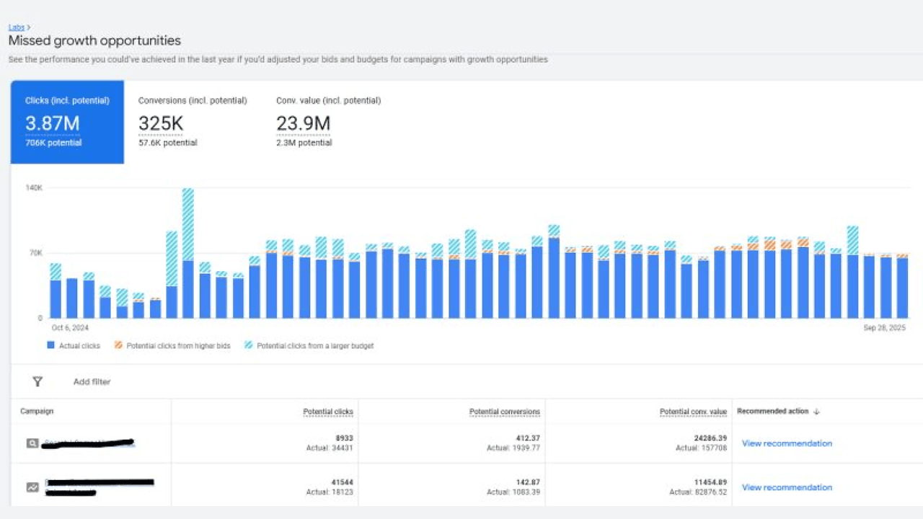Click the filter funnel icon
This screenshot has width=923, height=519.
point(37,381)
